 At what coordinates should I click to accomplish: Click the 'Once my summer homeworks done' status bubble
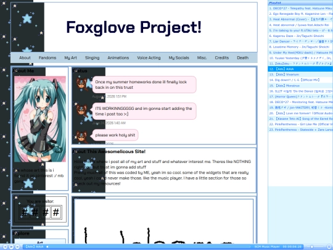pyautogui.click(x=144, y=85)
